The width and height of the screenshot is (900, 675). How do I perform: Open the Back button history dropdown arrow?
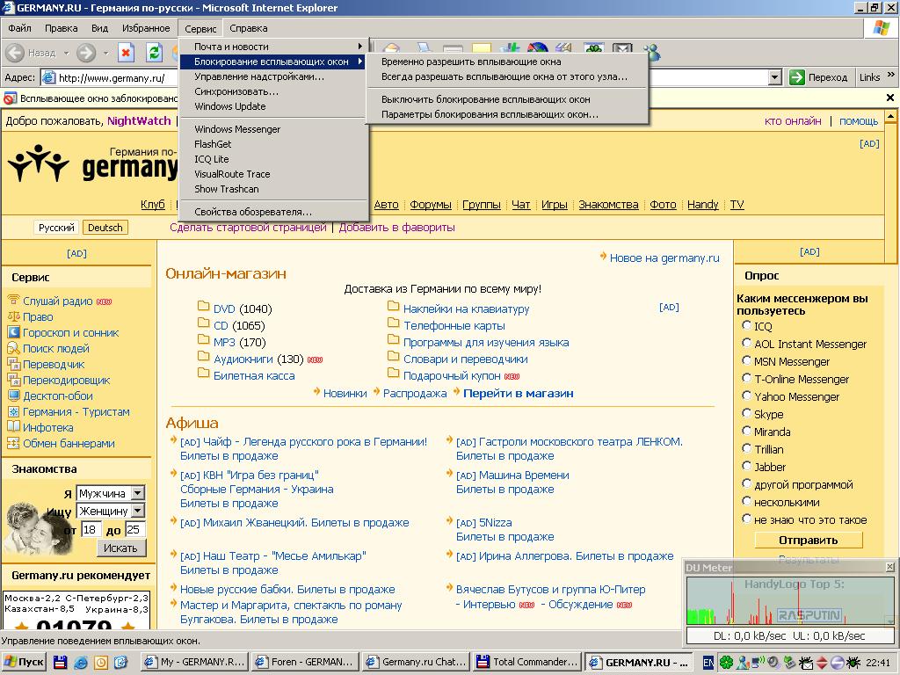coord(66,54)
